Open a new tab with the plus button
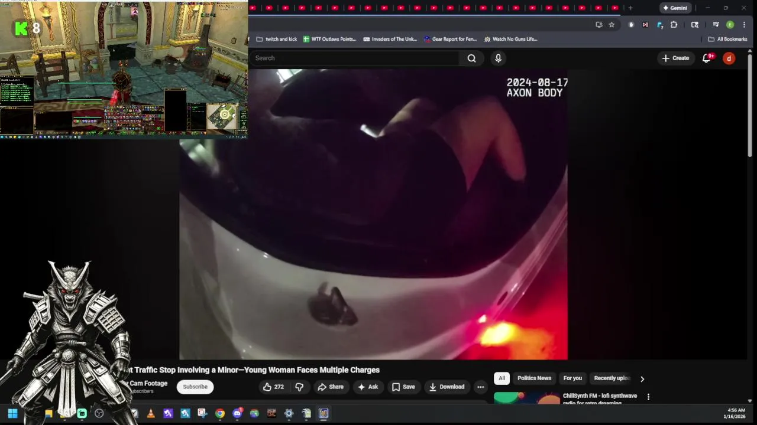 point(630,8)
